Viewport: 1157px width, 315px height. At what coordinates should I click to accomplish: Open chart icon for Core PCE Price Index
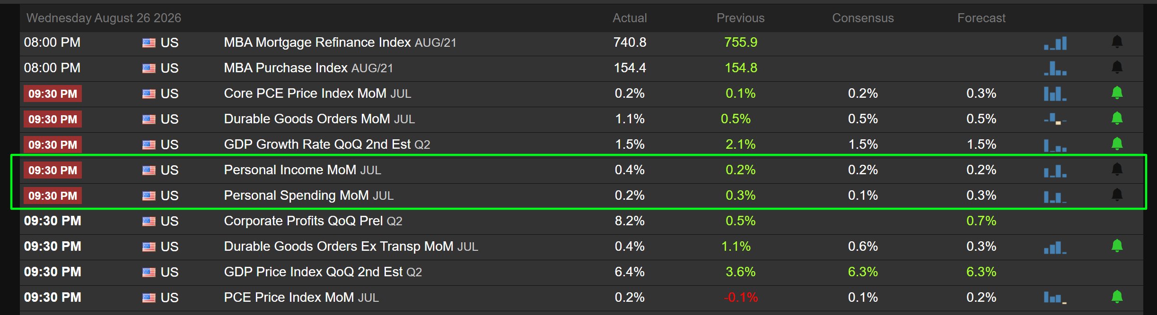pyautogui.click(x=1055, y=94)
